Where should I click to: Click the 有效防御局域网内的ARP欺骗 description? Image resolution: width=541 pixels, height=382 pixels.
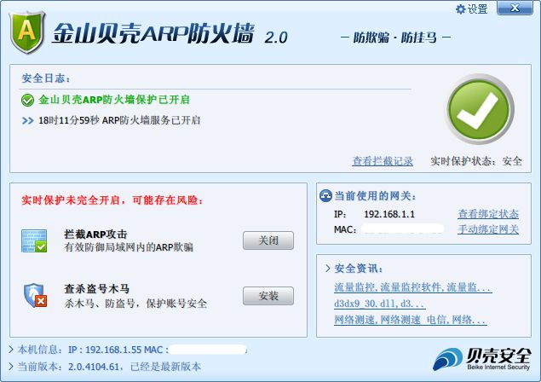129,247
